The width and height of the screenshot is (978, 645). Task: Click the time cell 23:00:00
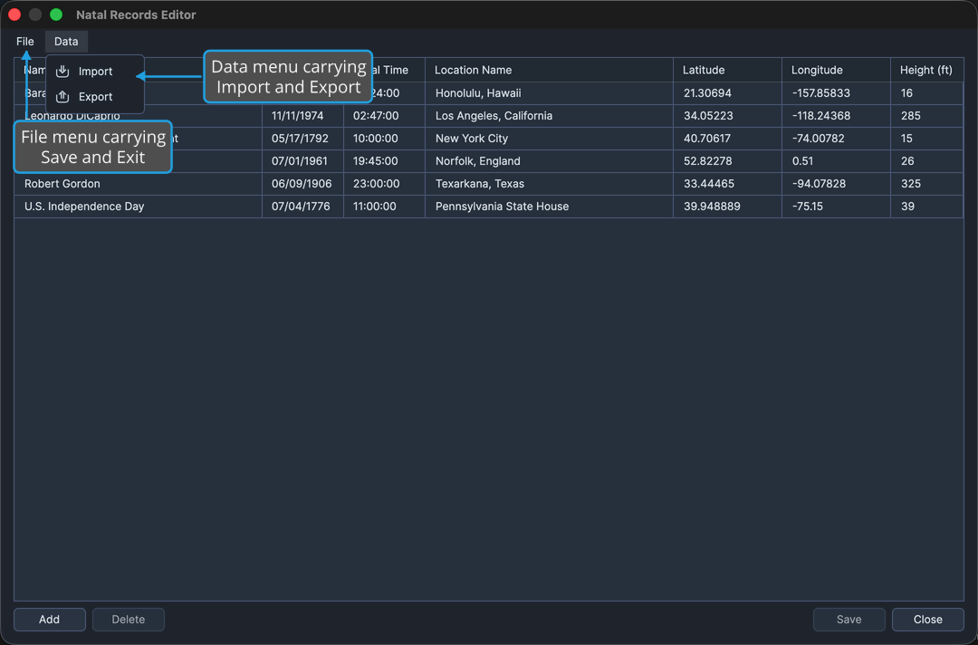click(x=384, y=184)
